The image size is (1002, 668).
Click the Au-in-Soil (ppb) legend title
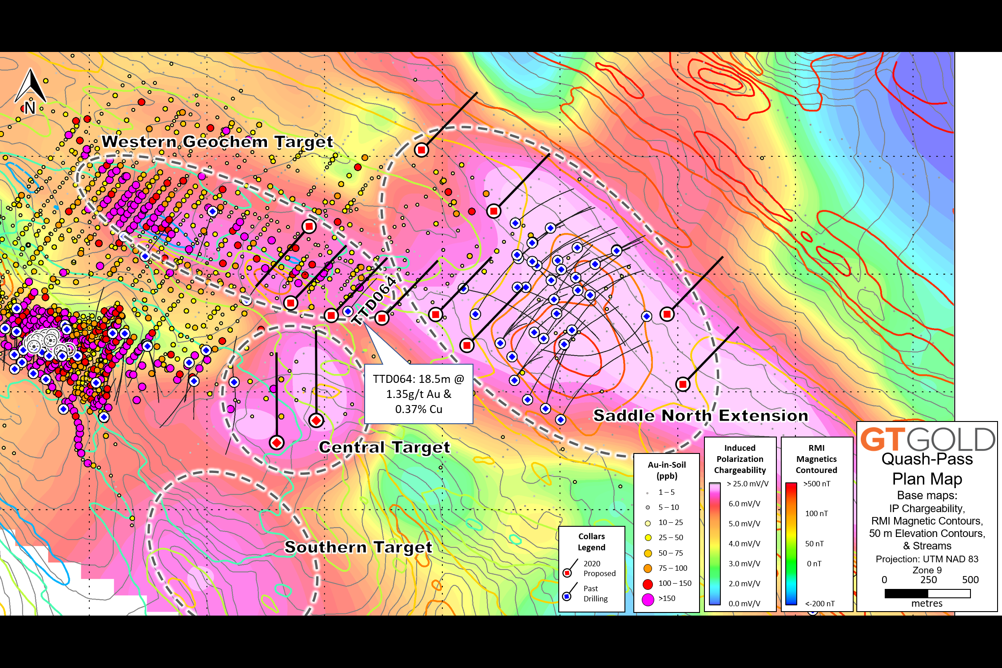pyautogui.click(x=667, y=470)
